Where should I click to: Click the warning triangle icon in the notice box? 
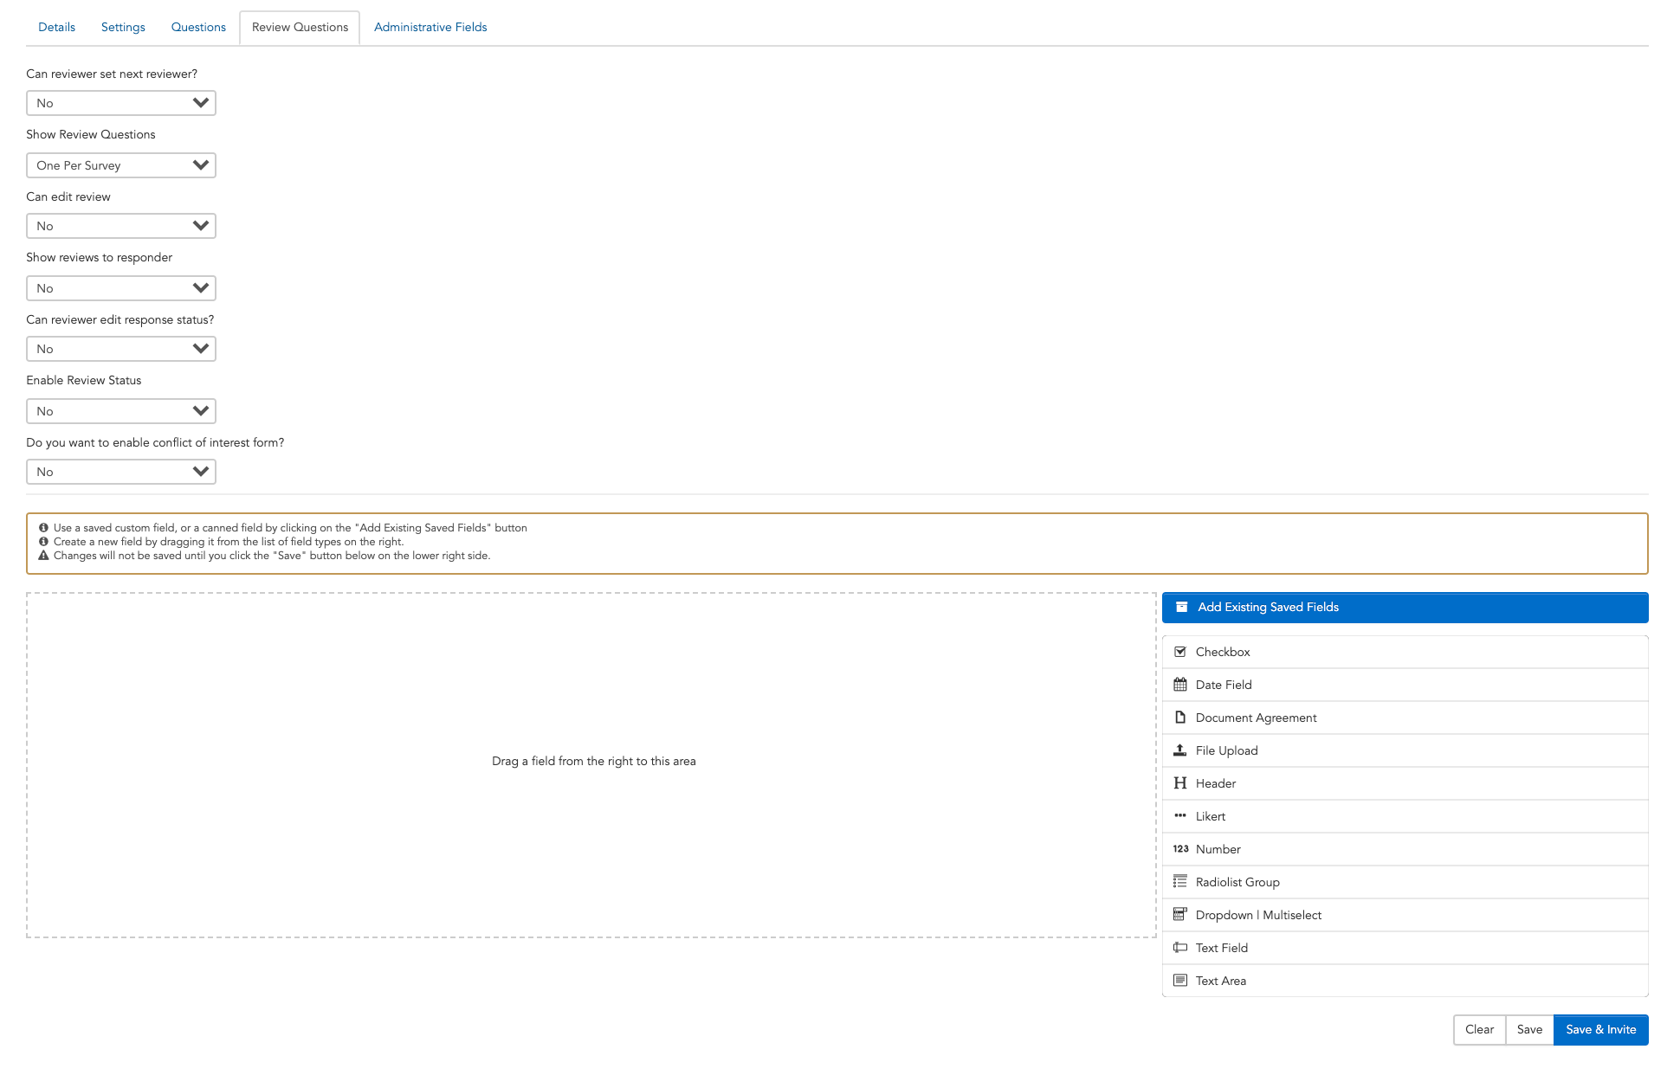click(43, 556)
